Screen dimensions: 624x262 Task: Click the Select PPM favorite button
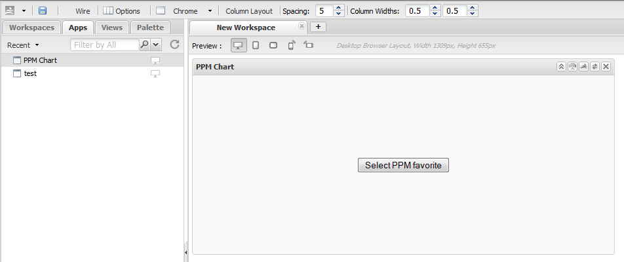(x=403, y=165)
